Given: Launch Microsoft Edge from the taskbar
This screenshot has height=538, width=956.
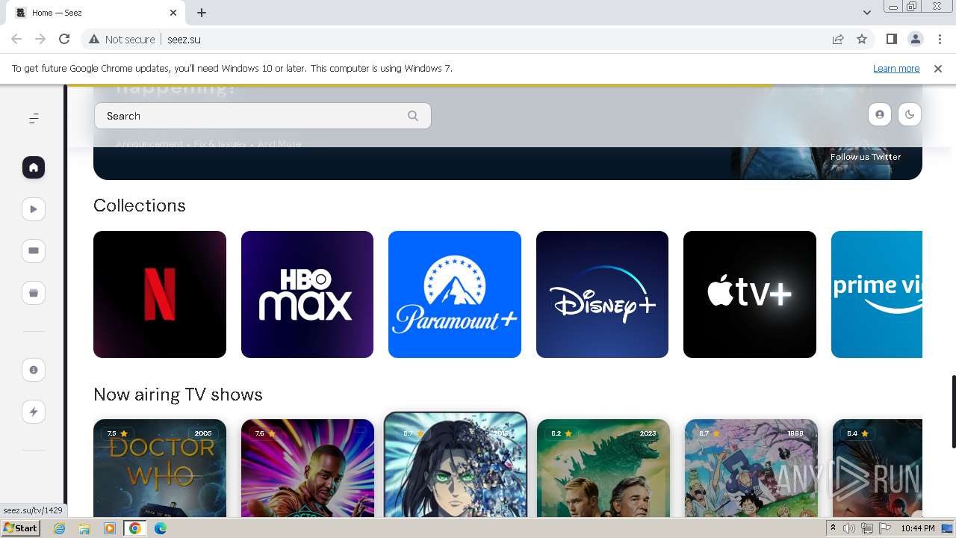Looking at the screenshot, I should click(161, 528).
